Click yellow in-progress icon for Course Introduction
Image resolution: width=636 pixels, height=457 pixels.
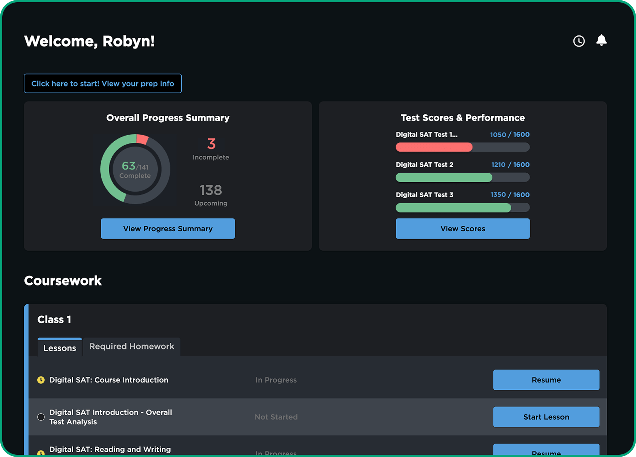(x=41, y=380)
